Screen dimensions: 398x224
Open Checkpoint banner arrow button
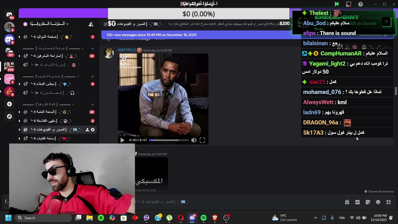pos(386,21)
